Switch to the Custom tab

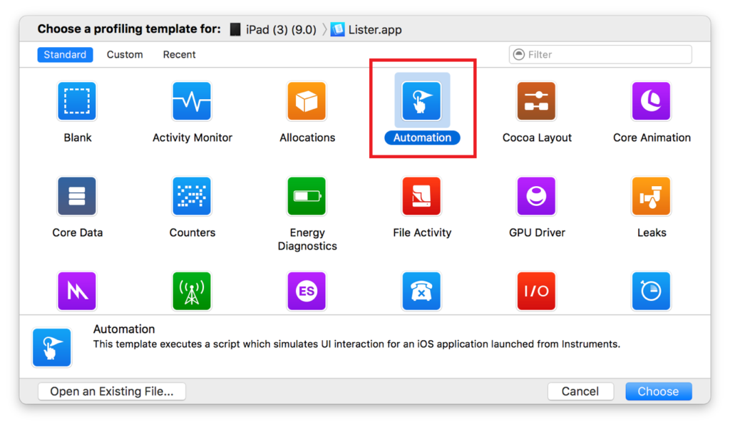click(125, 54)
